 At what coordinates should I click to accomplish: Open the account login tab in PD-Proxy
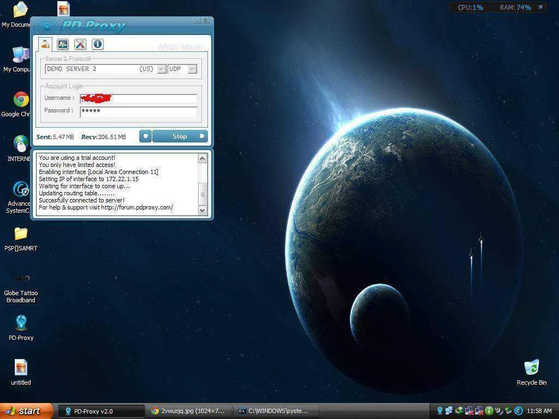pos(45,44)
